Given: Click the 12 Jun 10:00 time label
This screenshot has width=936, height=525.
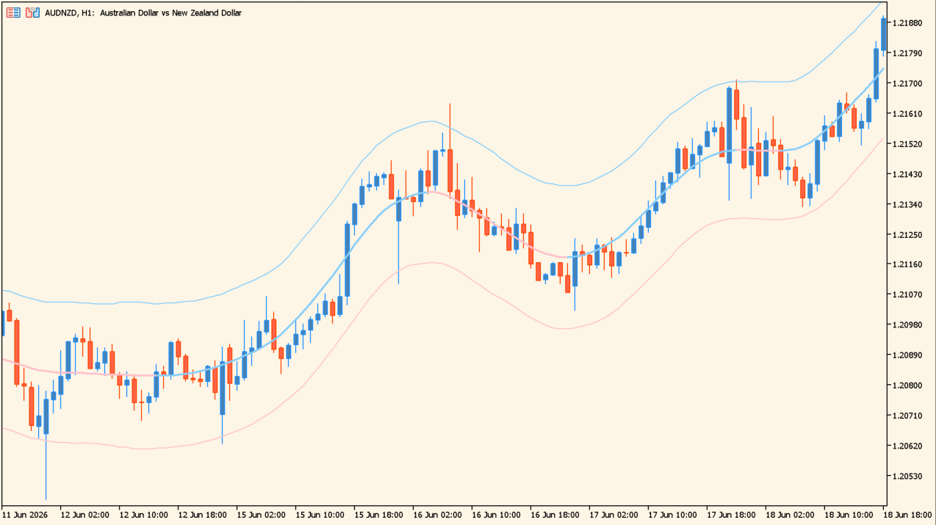Looking at the screenshot, I should point(143,515).
